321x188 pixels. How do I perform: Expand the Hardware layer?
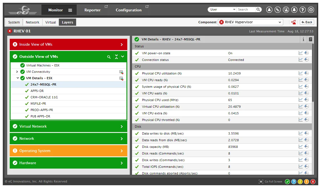(x=122, y=163)
